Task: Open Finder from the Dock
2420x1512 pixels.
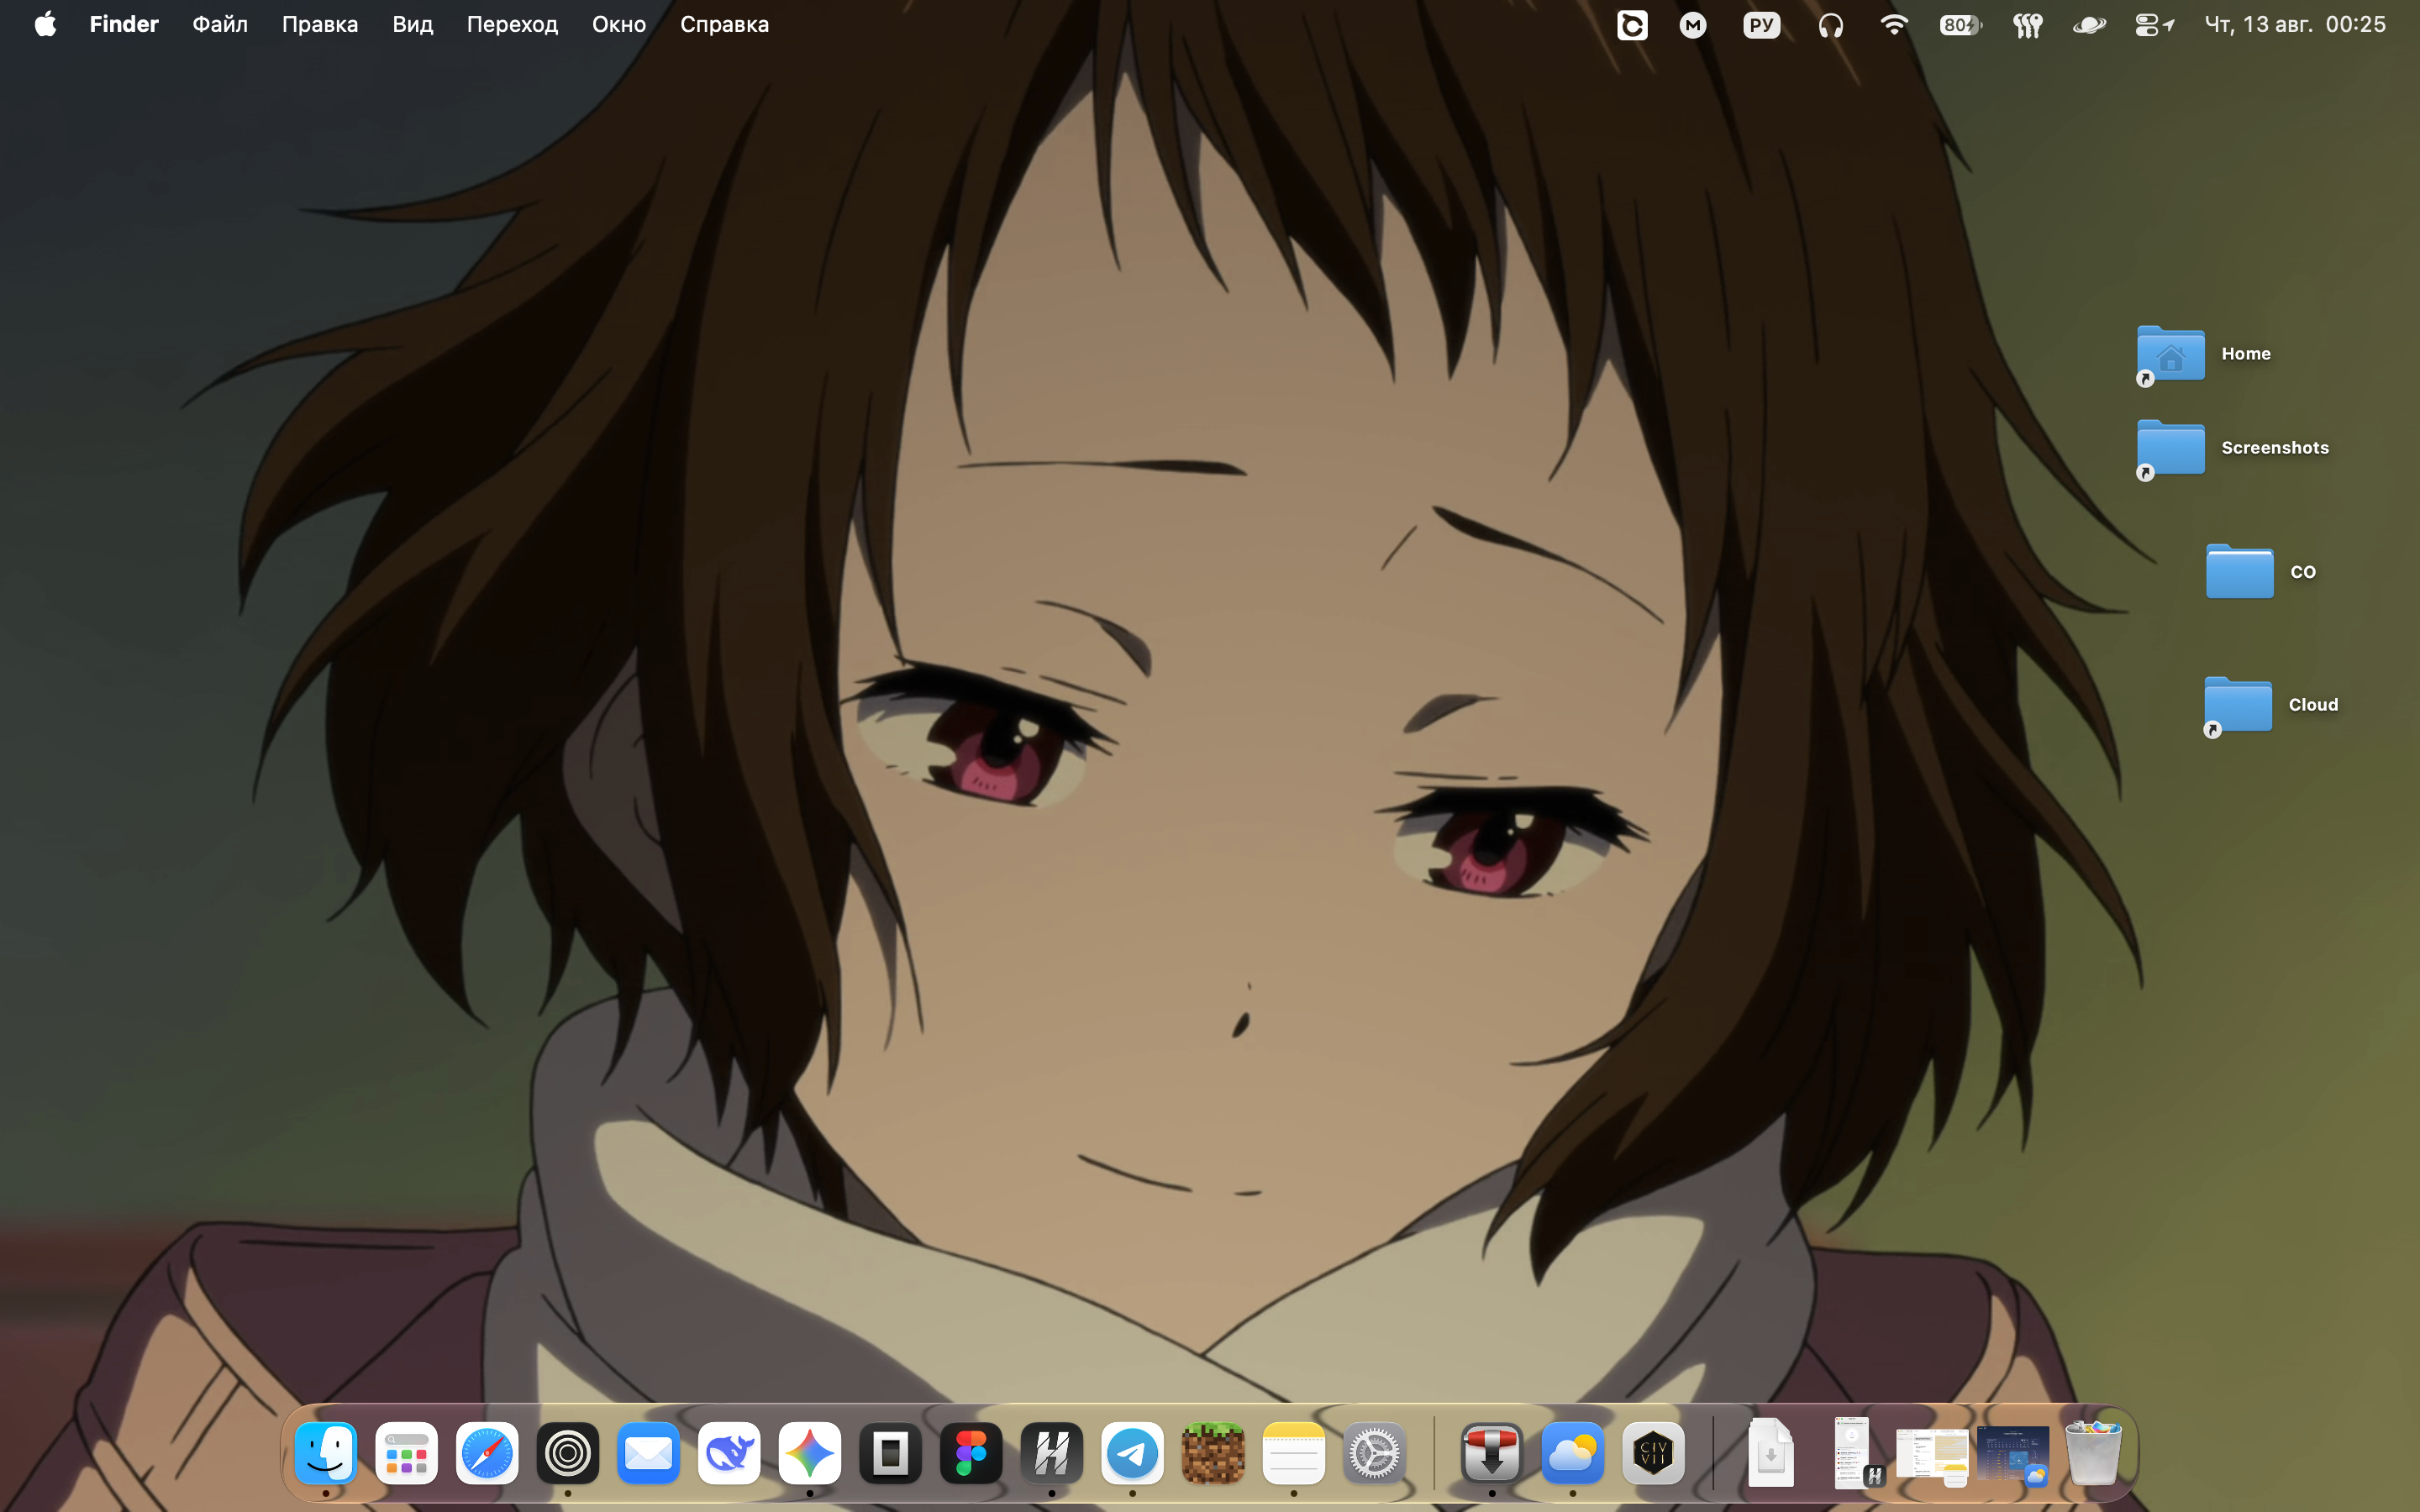Action: click(326, 1453)
